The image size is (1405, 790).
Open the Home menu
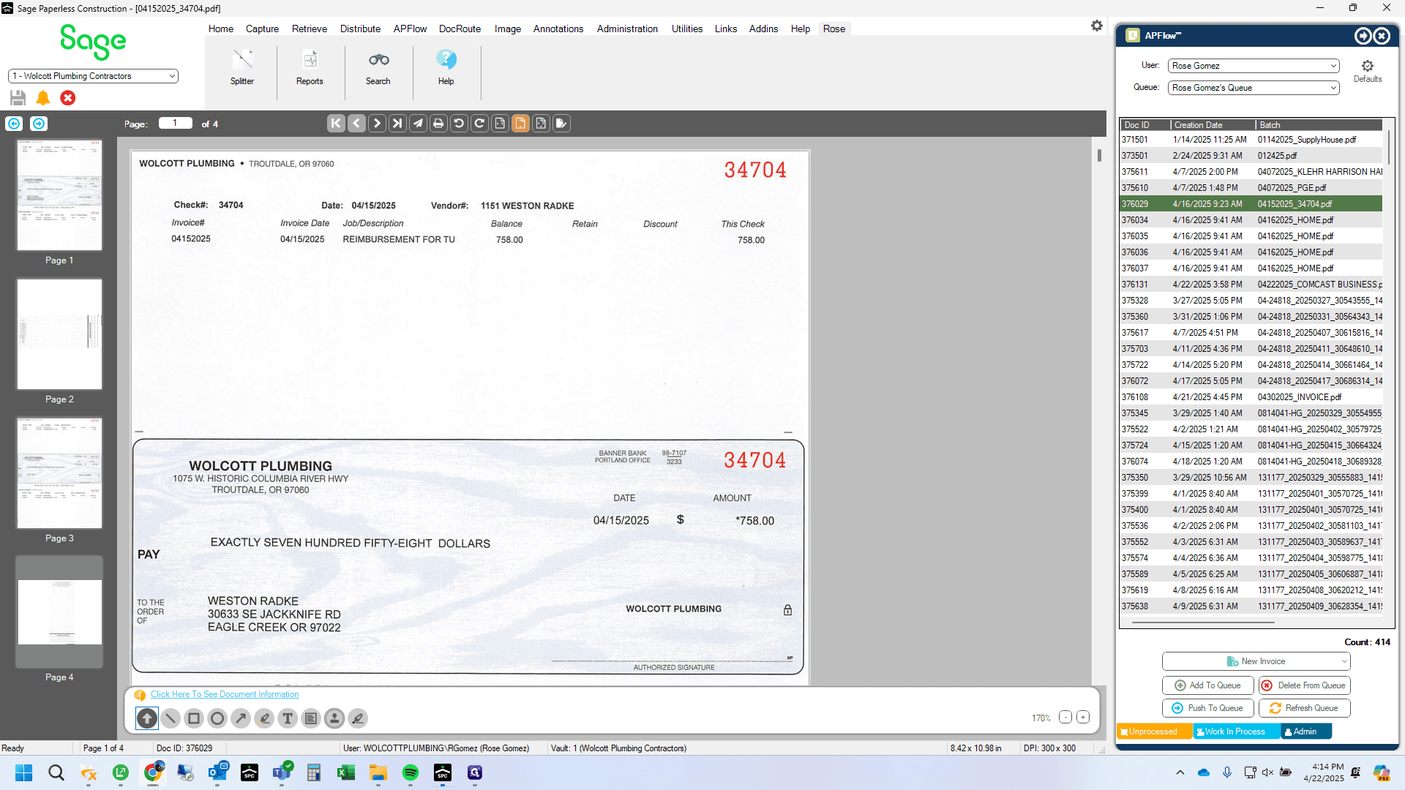pyautogui.click(x=221, y=29)
